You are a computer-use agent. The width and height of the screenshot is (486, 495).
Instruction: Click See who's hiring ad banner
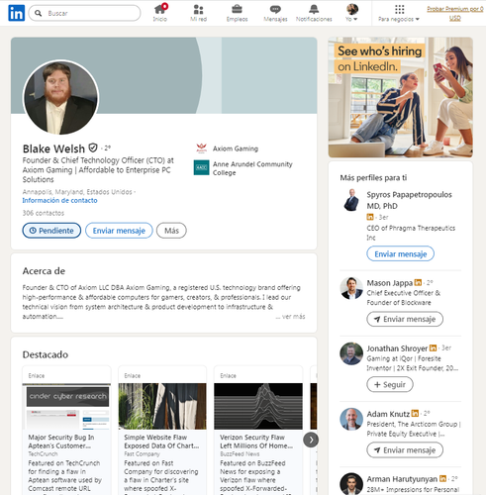pos(400,97)
